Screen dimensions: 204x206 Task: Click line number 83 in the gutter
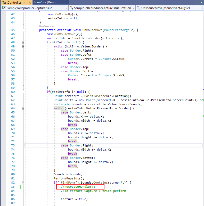pyautogui.click(x=13, y=187)
